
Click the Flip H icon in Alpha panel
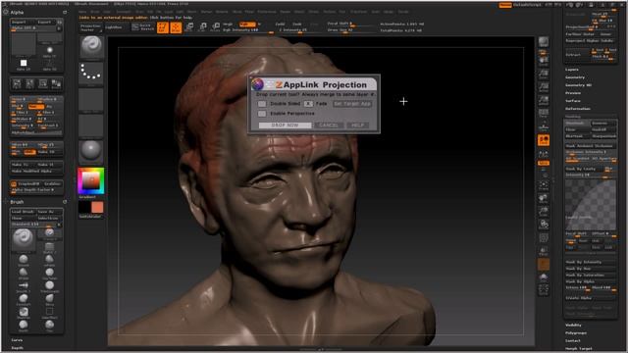17,83
